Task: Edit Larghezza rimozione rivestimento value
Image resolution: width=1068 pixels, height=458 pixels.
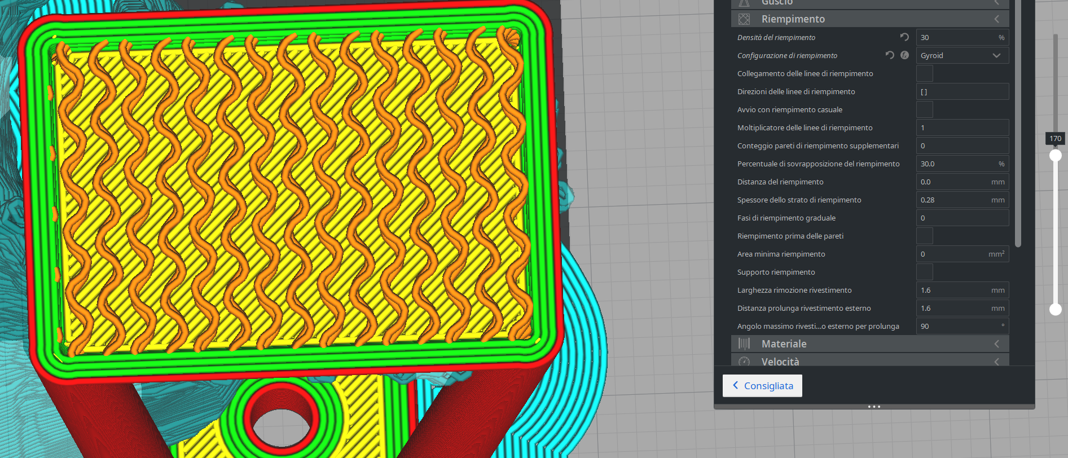Action: click(962, 290)
